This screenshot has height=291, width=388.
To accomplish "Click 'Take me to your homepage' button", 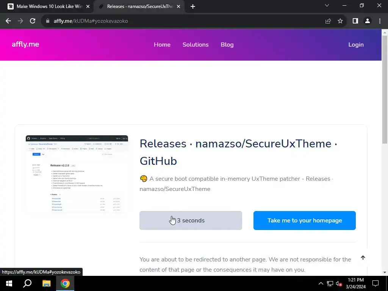I will tap(304, 221).
